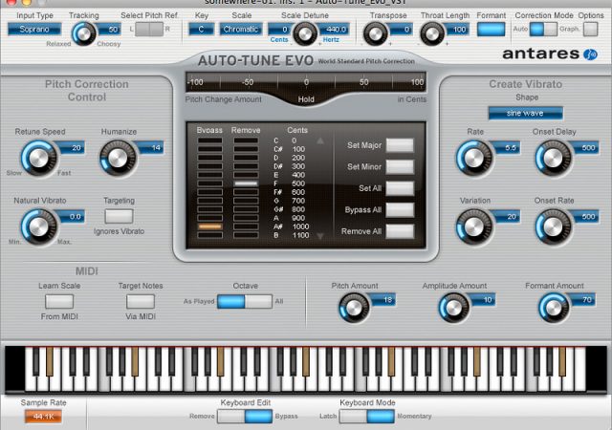
Task: Click the Transpose knob
Action: click(x=375, y=34)
